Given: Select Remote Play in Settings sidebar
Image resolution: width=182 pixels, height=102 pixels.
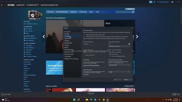Looking at the screenshot, I should pos(69,52).
